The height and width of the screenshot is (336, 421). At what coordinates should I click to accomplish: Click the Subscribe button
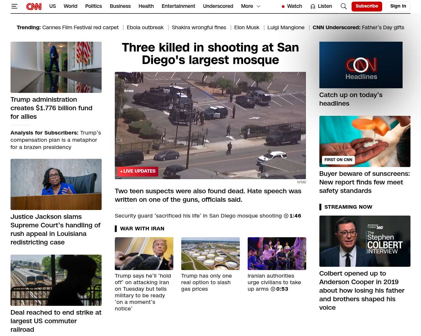367,6
